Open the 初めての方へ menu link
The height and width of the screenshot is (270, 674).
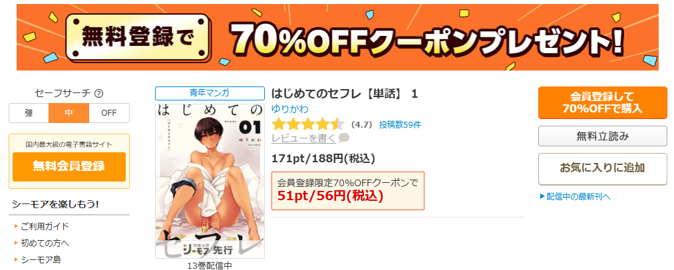pyautogui.click(x=45, y=243)
